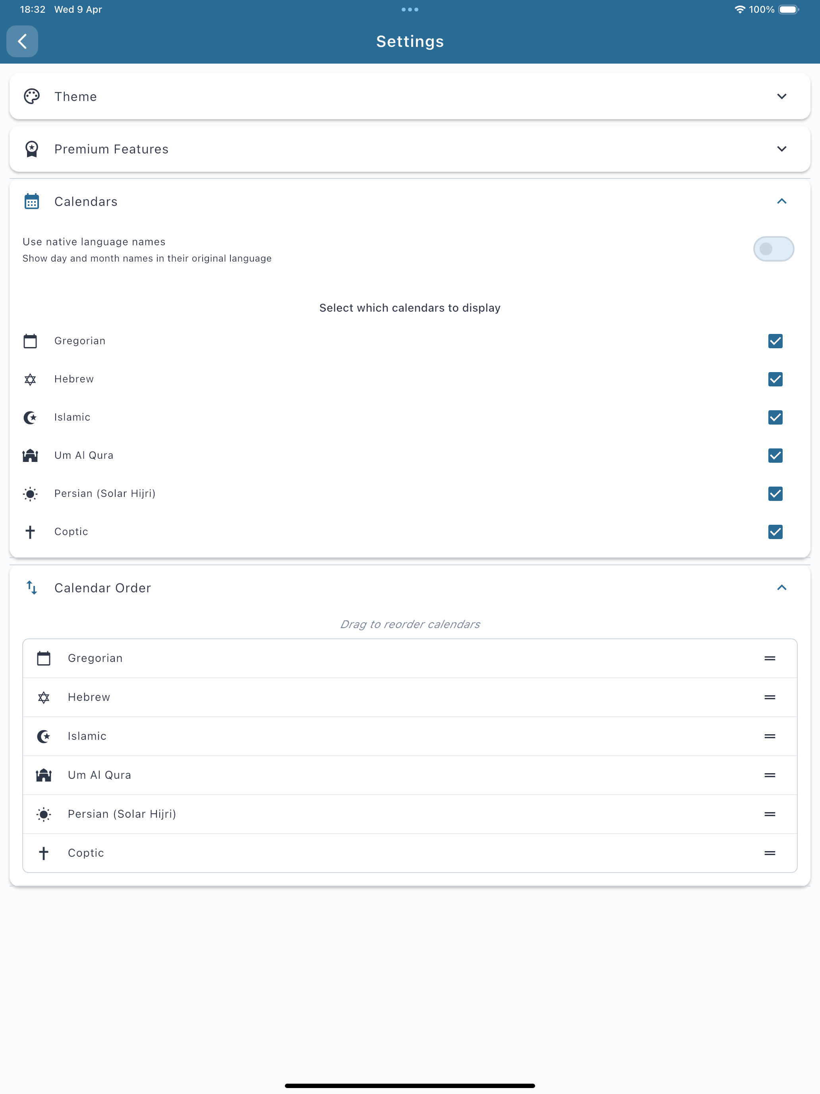Click Um Al Qura mosque icon in order list
Screen dimensions: 820x1094
pyautogui.click(x=43, y=775)
